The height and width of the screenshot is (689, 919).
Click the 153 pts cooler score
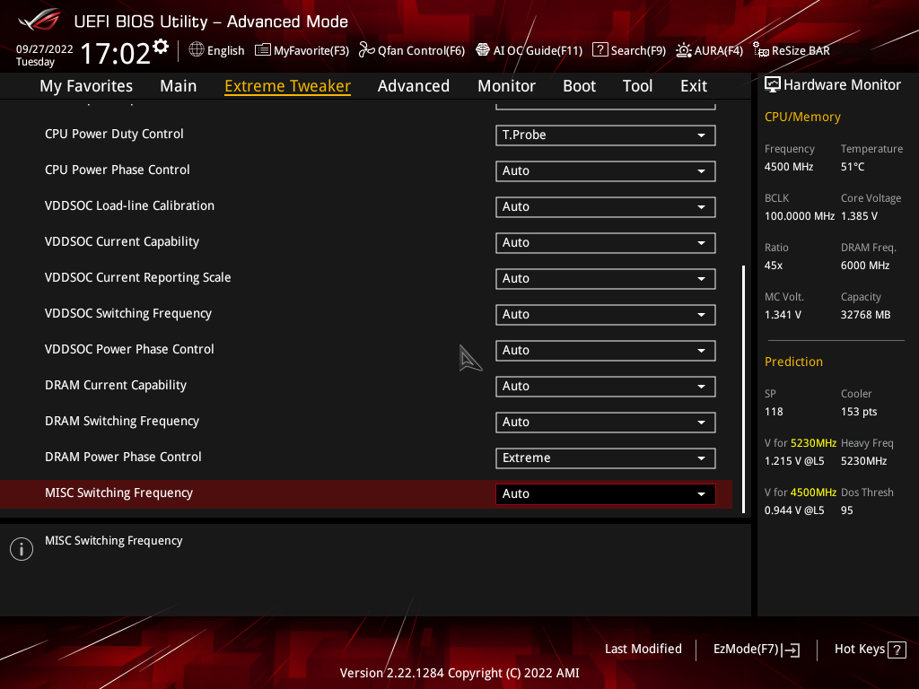coord(859,412)
